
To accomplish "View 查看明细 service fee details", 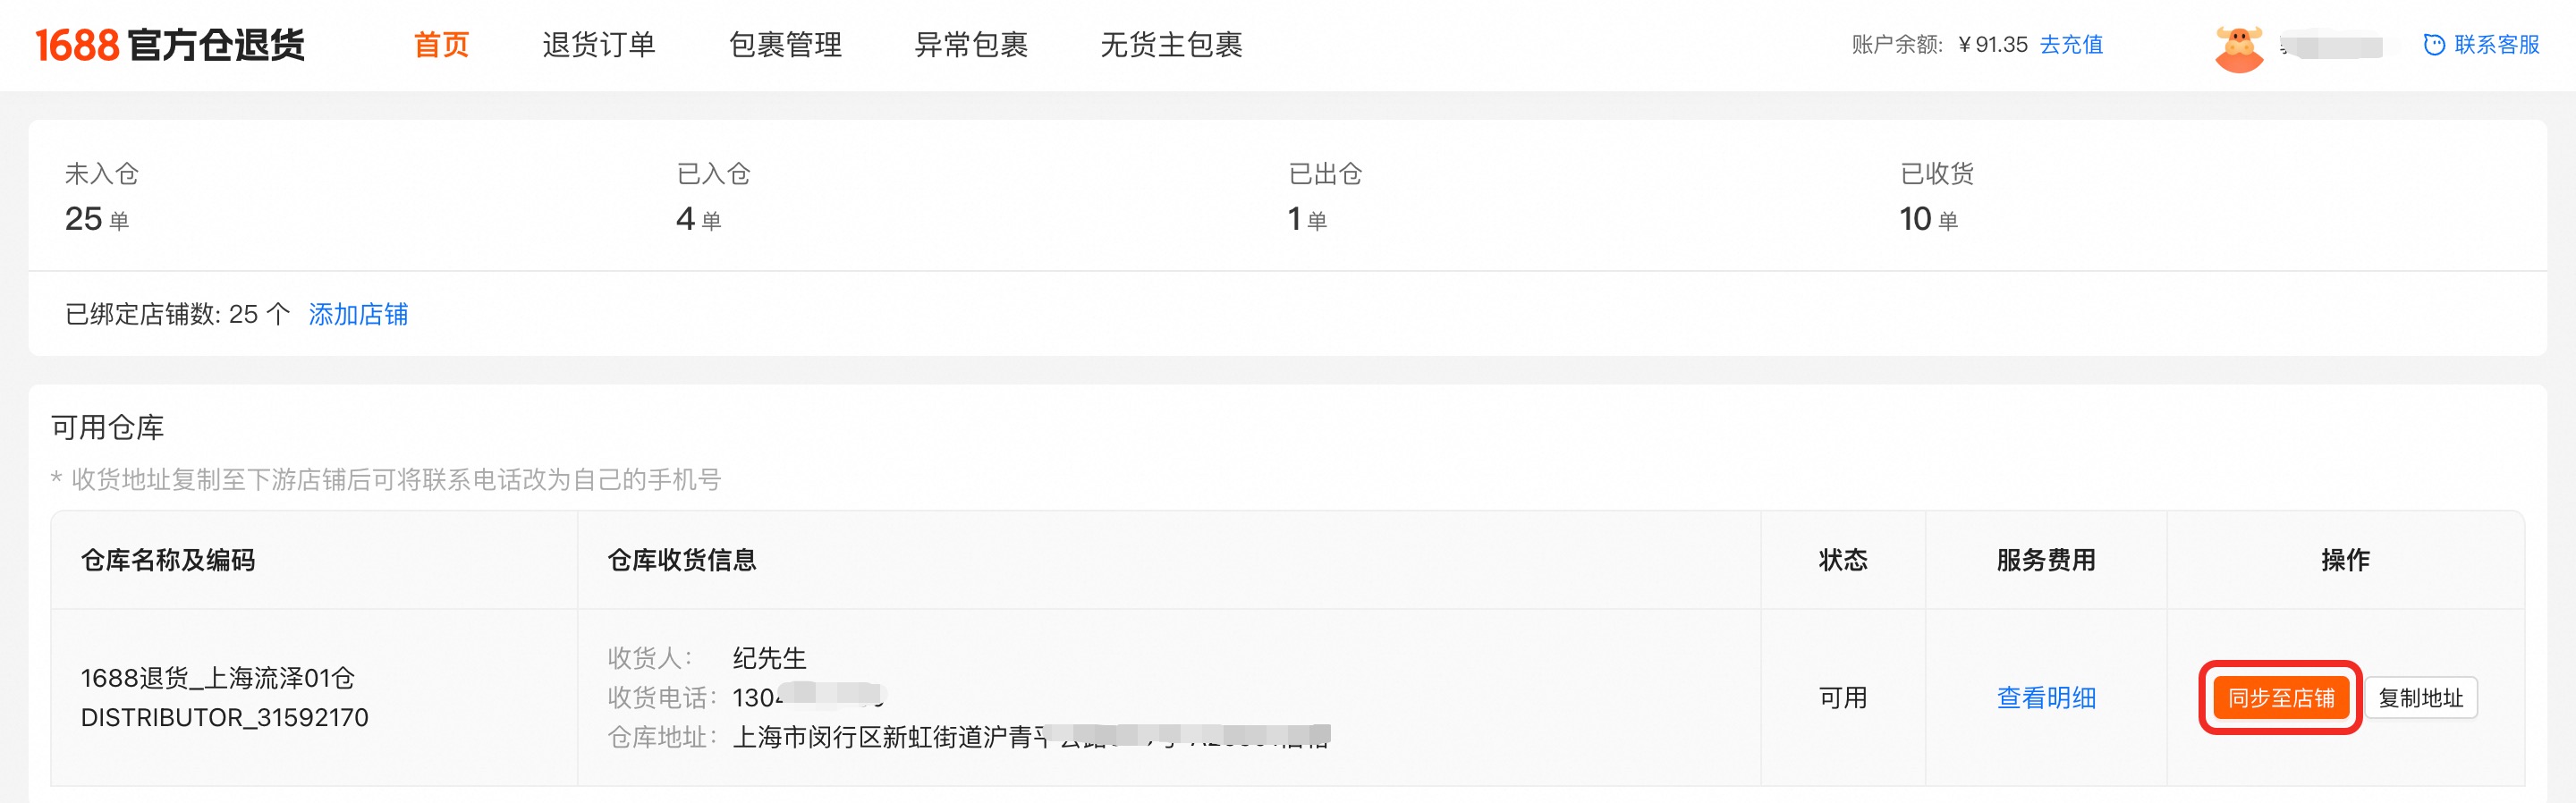I will (x=2046, y=698).
